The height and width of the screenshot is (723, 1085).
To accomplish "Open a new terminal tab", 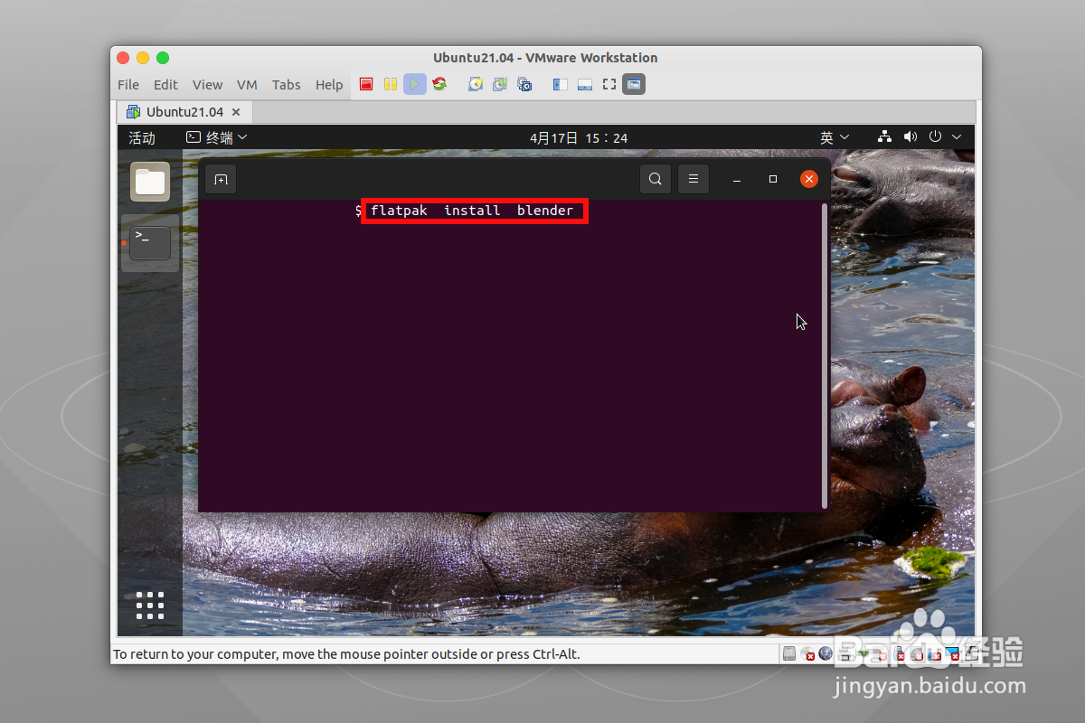I will point(221,178).
